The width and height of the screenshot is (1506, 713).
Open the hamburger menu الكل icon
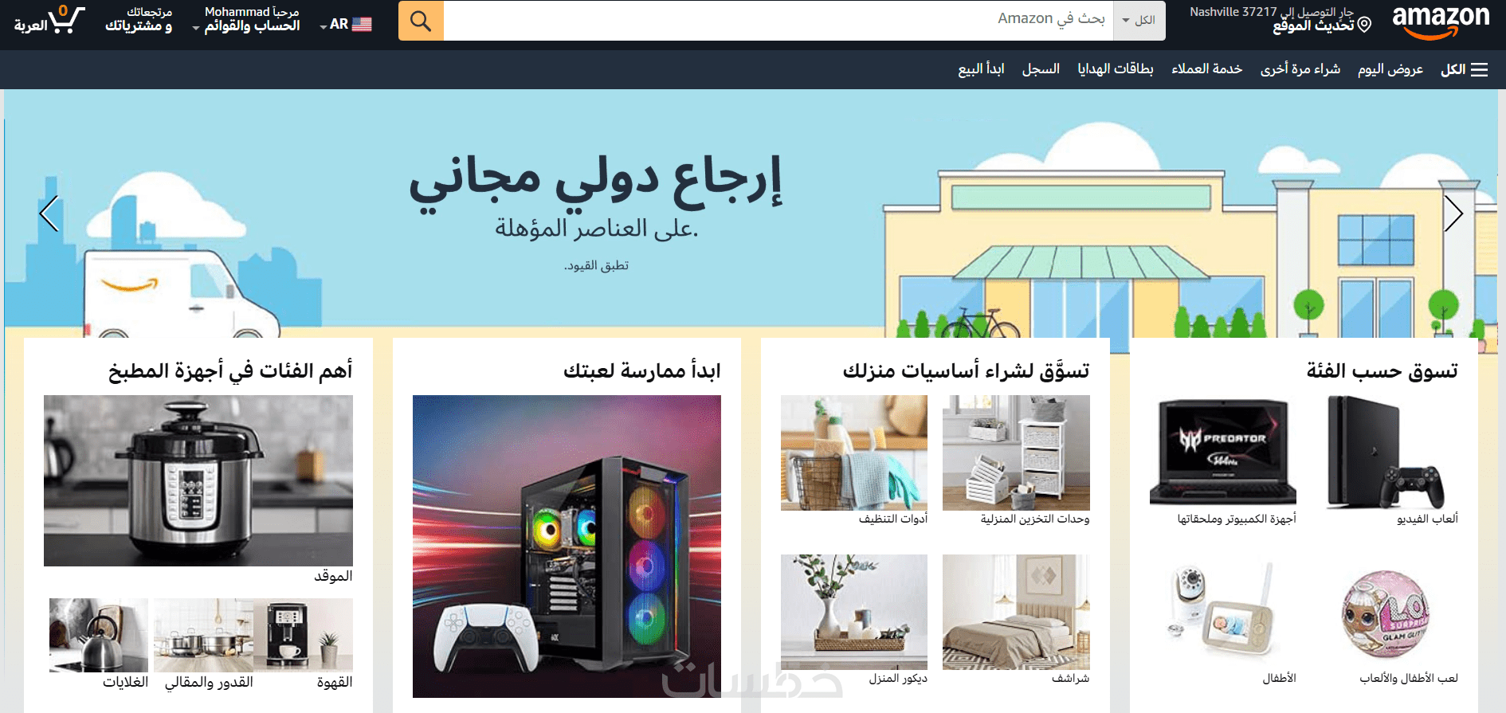coord(1479,70)
